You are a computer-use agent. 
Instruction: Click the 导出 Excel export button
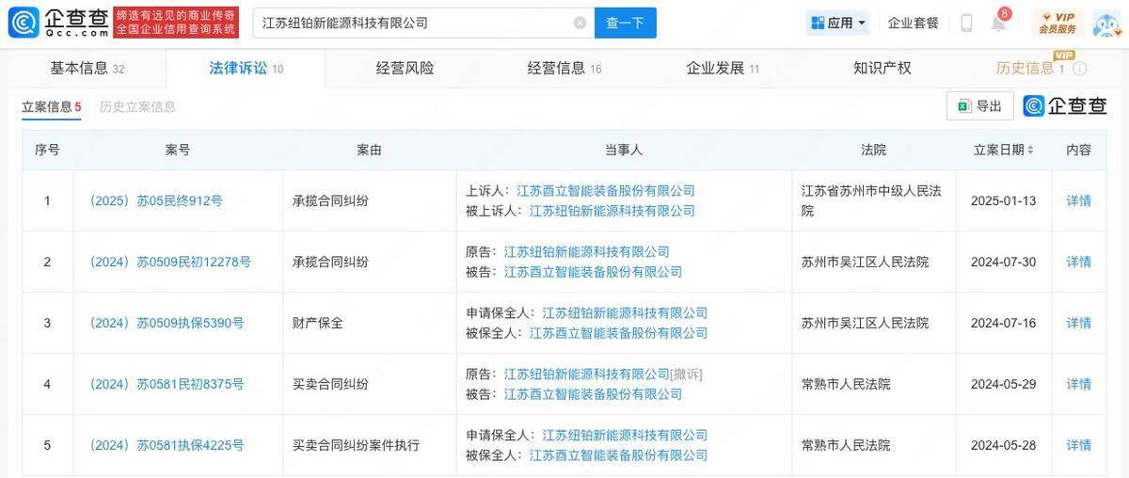(979, 106)
